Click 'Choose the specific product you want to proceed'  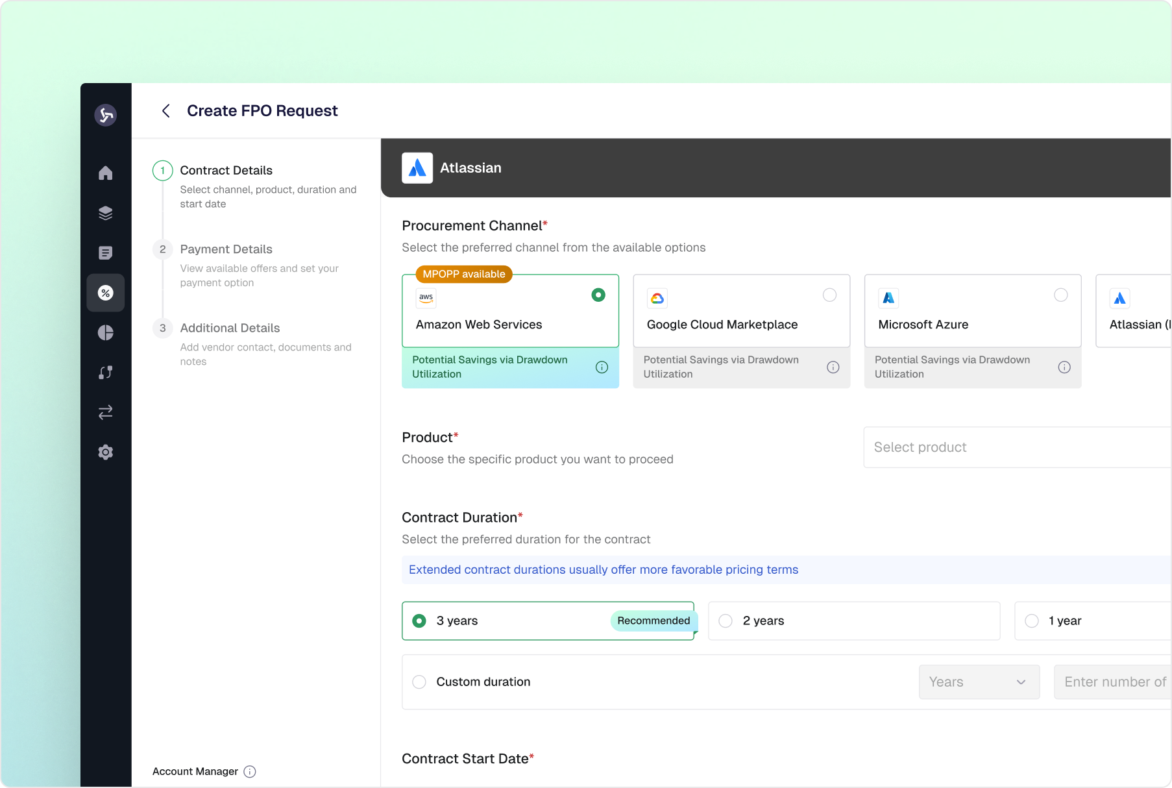(x=537, y=460)
